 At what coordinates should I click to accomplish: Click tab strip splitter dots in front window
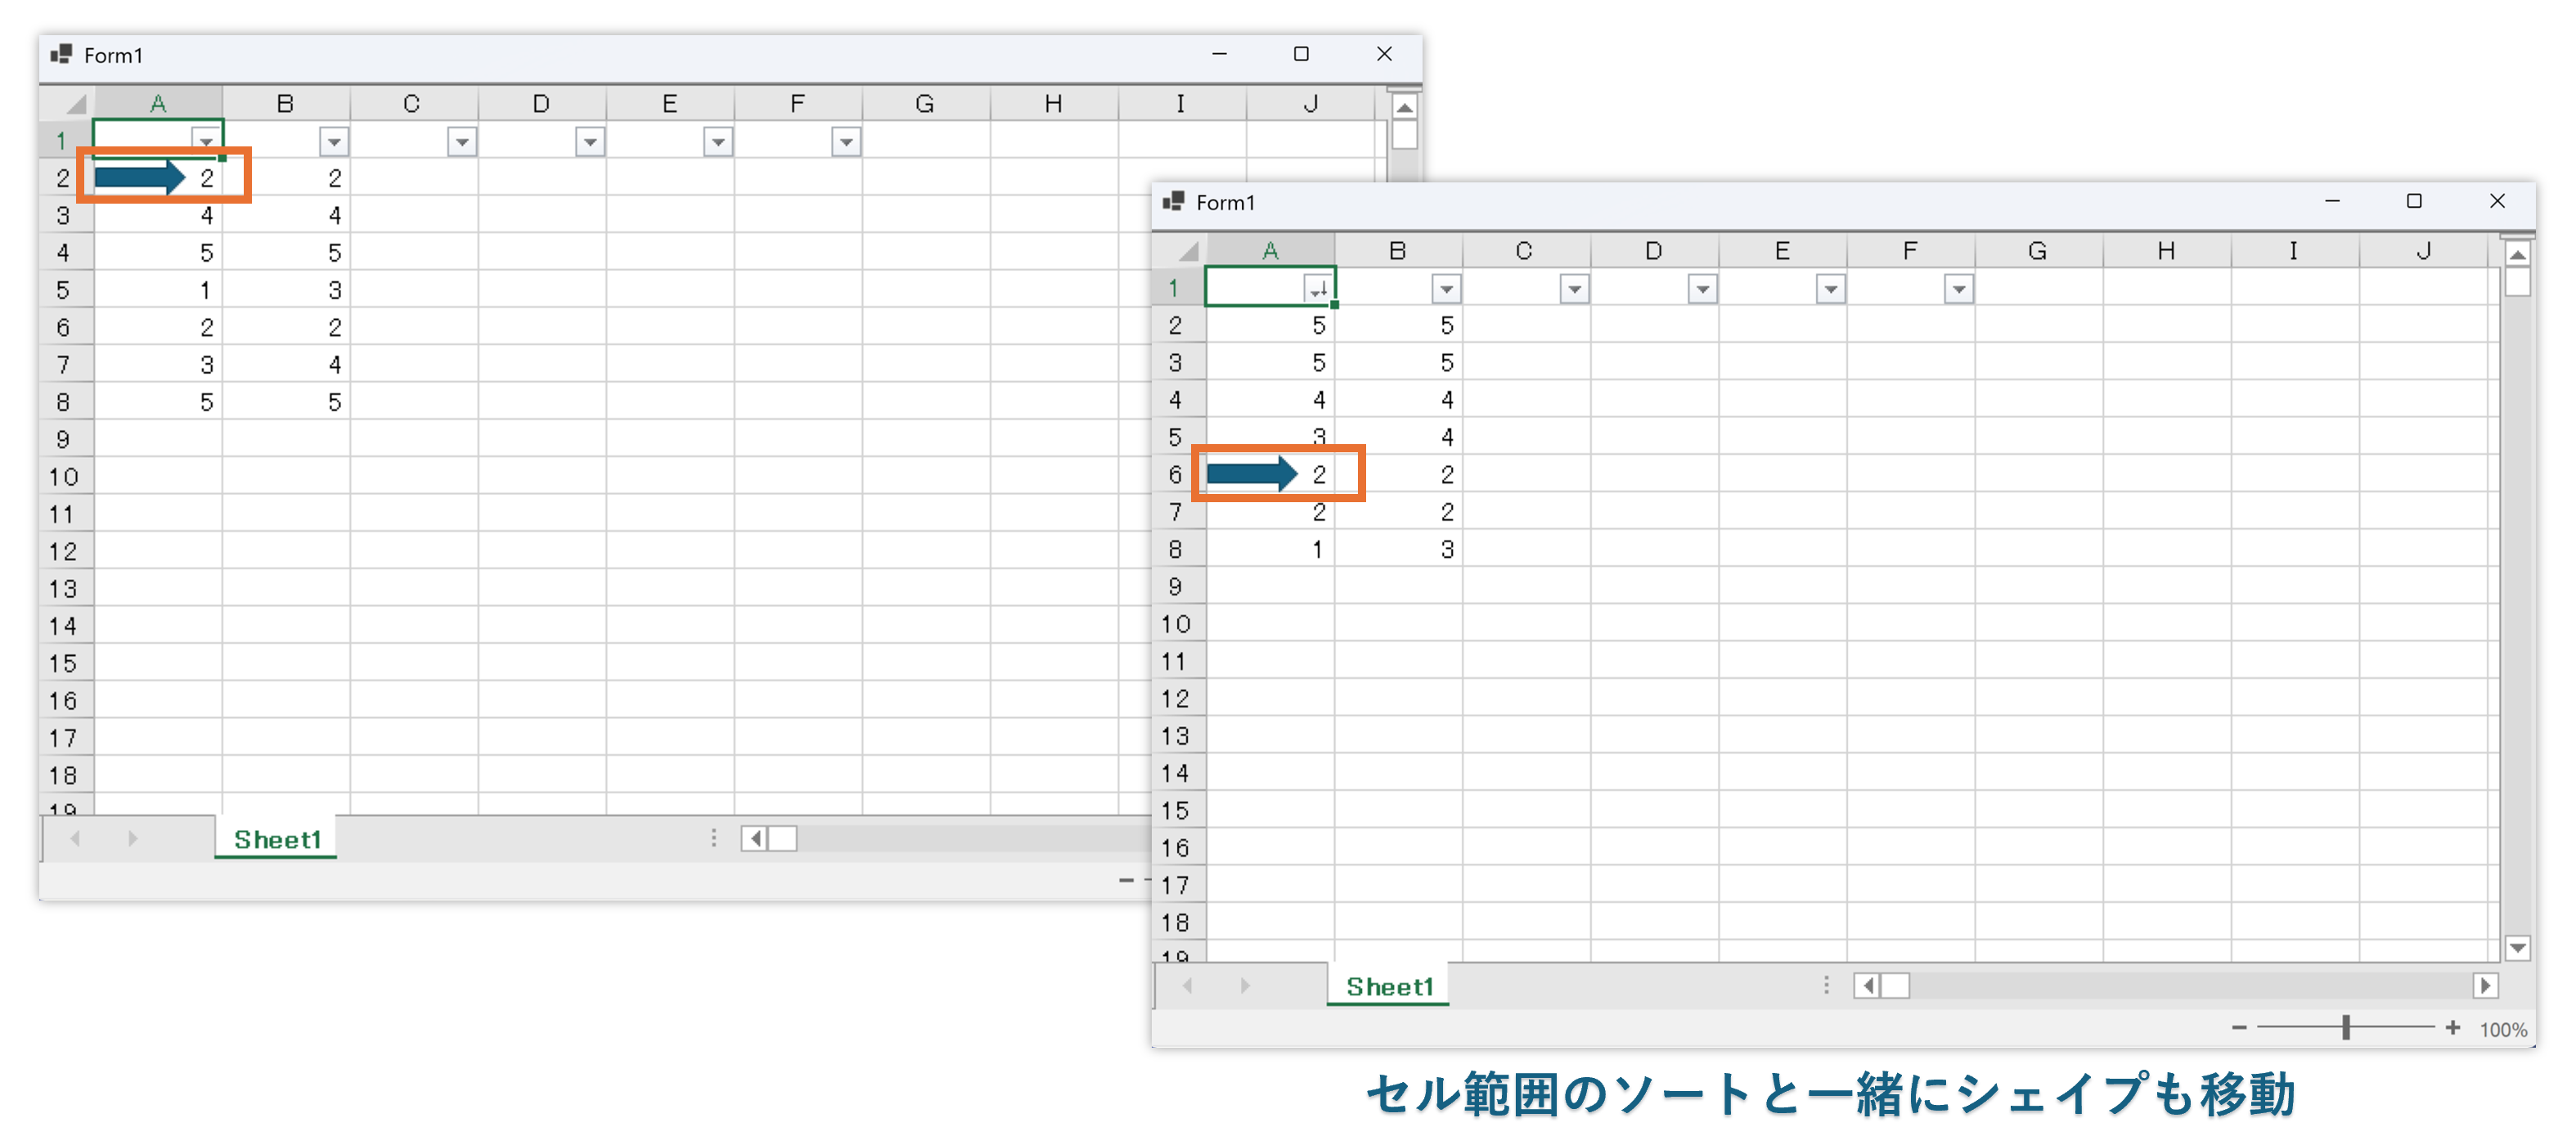point(1826,986)
